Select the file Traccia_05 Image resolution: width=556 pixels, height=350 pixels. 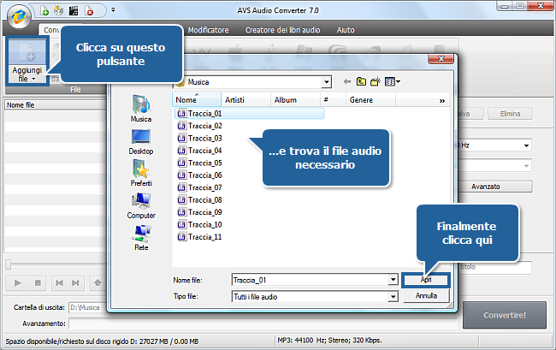click(x=199, y=163)
